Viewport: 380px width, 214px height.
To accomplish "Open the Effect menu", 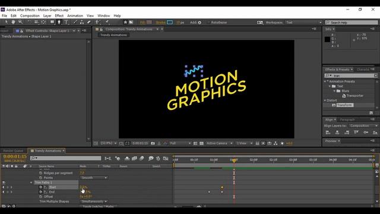I will (x=59, y=15).
